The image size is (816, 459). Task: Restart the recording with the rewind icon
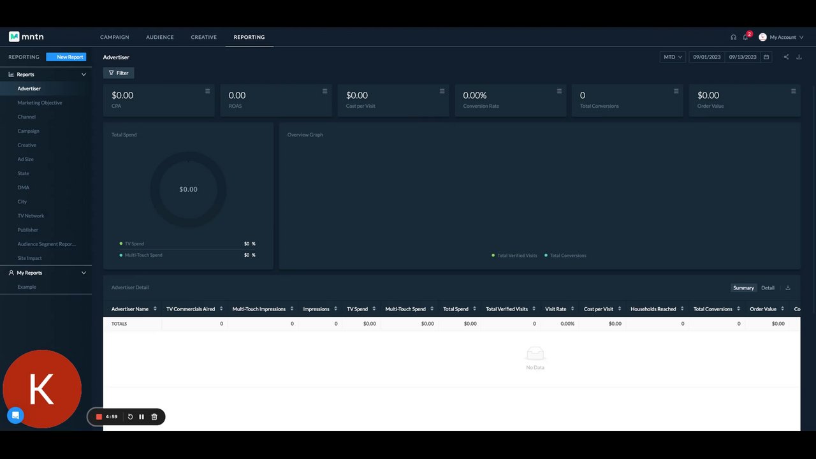pos(130,417)
